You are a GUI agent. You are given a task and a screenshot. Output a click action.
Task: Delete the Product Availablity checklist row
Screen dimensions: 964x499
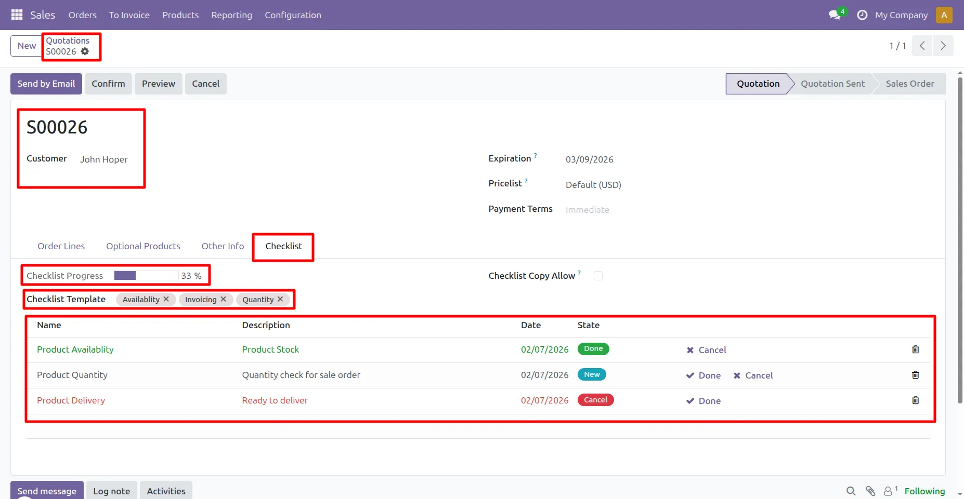(915, 349)
